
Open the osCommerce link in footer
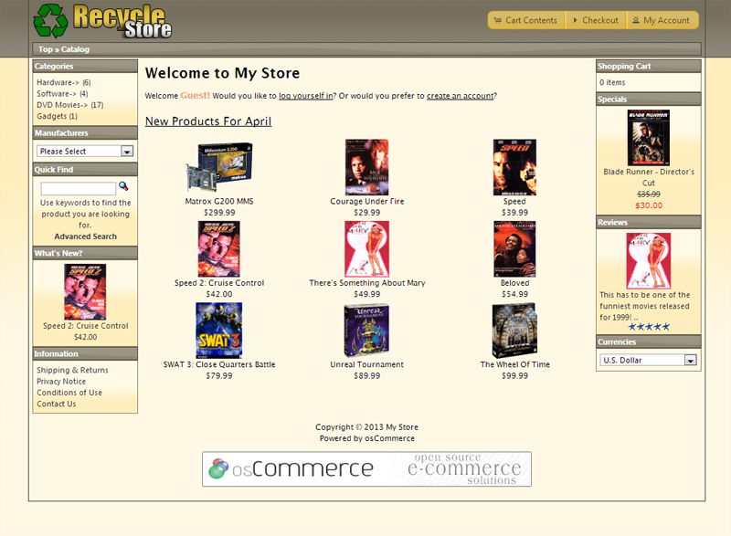pos(389,438)
